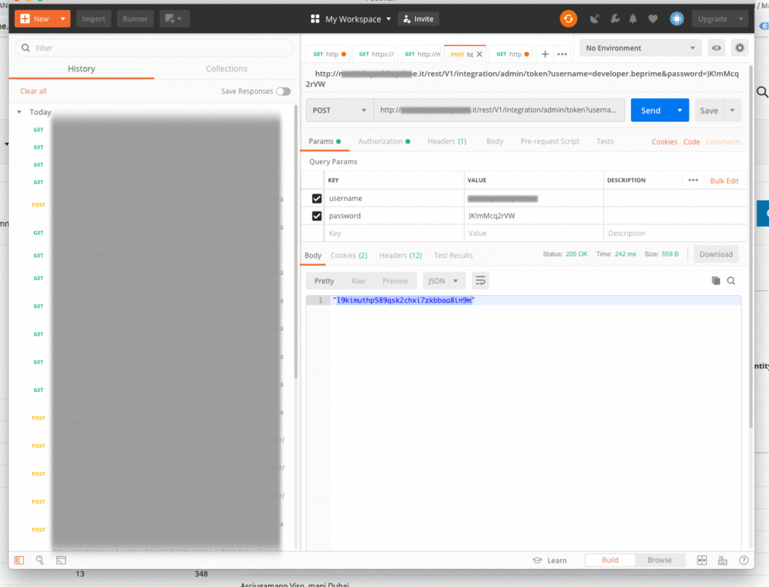Open the JSON format dropdown
This screenshot has height=587, width=769.
tap(442, 281)
